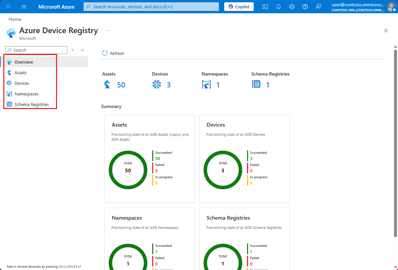Open Schema Registries in the sidebar
This screenshot has width=398, height=270.
(x=32, y=104)
